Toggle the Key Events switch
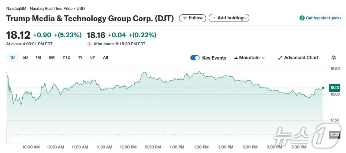The width and height of the screenshot is (346, 153). click(x=195, y=58)
